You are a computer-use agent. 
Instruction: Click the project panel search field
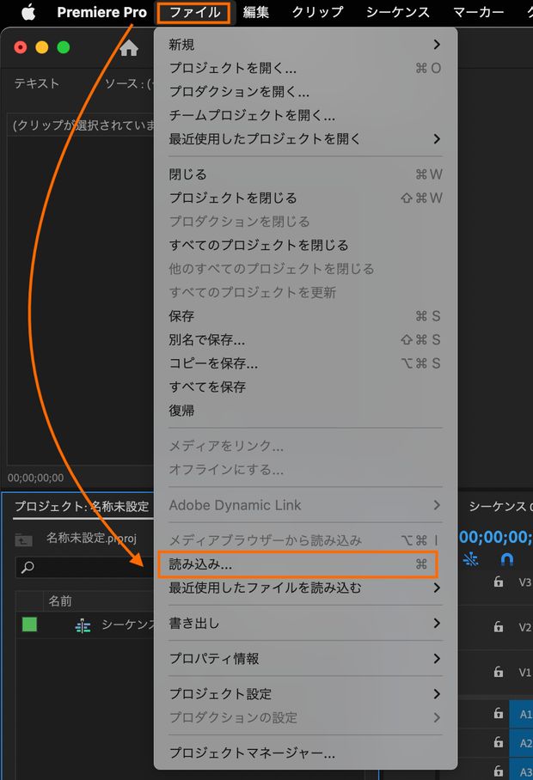click(84, 567)
